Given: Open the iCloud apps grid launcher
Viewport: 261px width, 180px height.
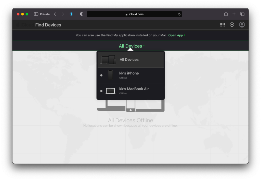Looking at the screenshot, I should coord(222,25).
